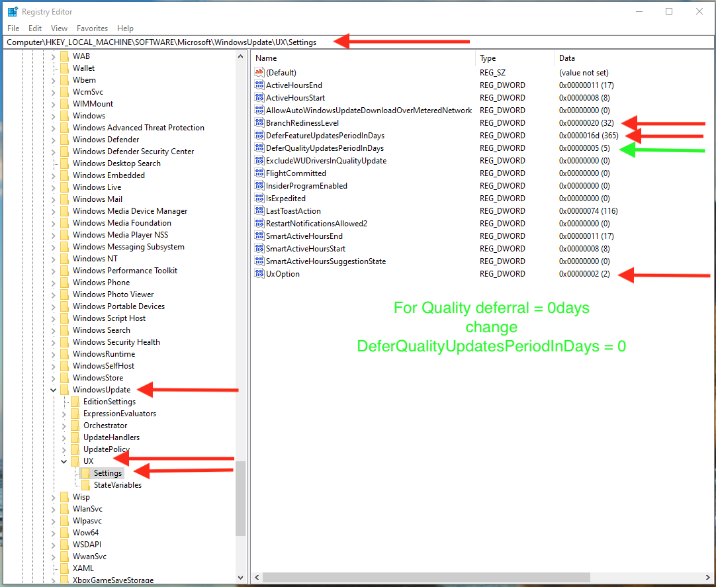Click the StateVariables folder icon
The image size is (716, 587).
click(85, 485)
